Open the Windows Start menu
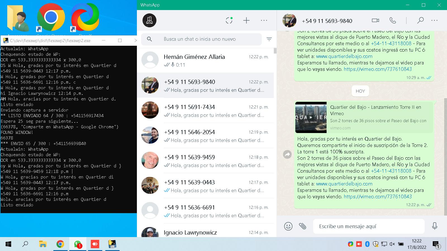447x251 pixels. (x=8, y=244)
